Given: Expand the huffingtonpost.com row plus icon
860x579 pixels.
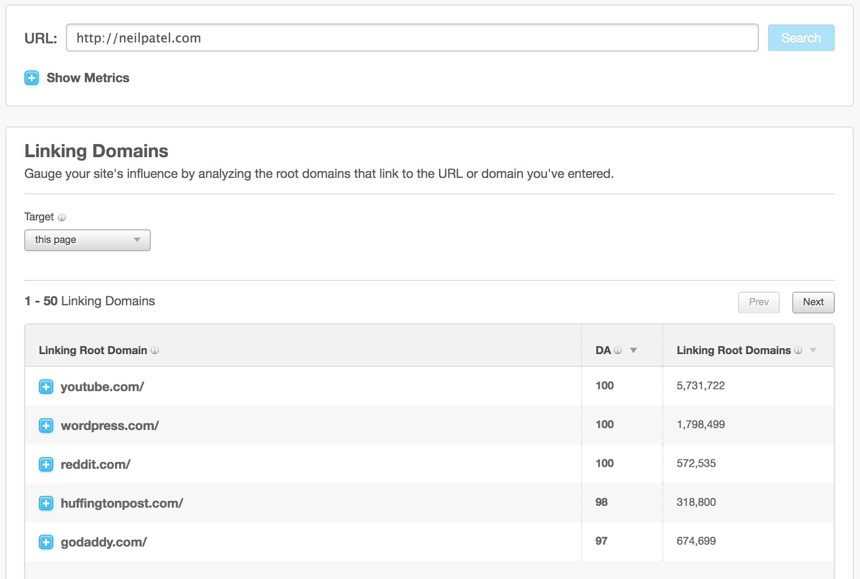Looking at the screenshot, I should [46, 503].
